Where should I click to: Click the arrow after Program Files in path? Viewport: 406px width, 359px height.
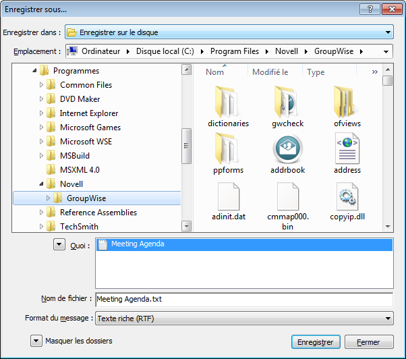point(267,51)
